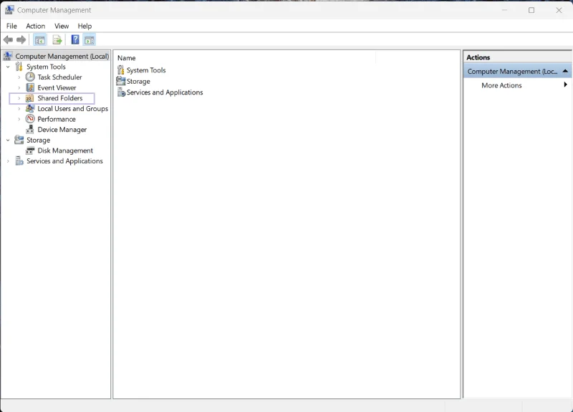This screenshot has height=412, width=573.
Task: Click the Disk Management icon
Action: (30, 150)
